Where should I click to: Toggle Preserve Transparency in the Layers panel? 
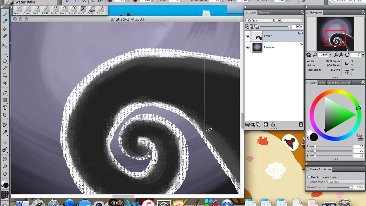247,27
